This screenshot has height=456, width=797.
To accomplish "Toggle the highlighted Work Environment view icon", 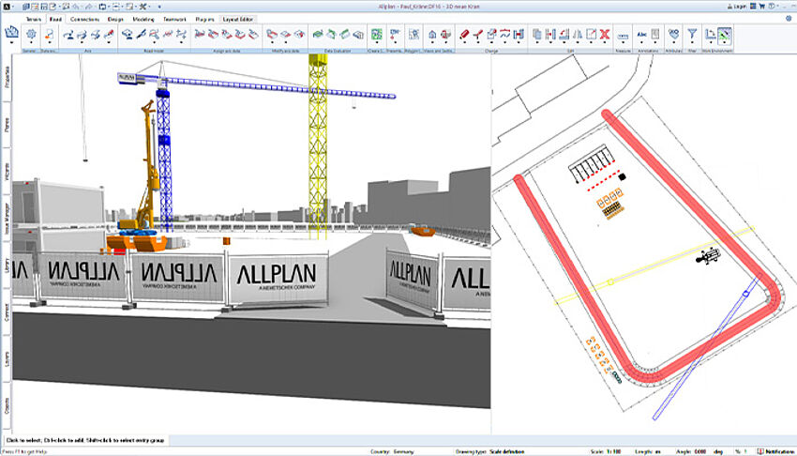I will [x=726, y=35].
